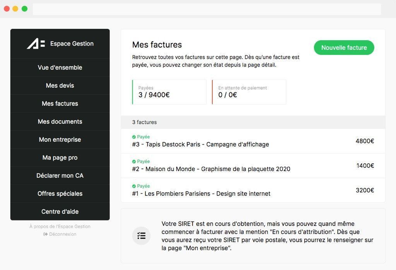Click the Espace Gestion logo icon
This screenshot has height=270, width=396.
coord(36,44)
